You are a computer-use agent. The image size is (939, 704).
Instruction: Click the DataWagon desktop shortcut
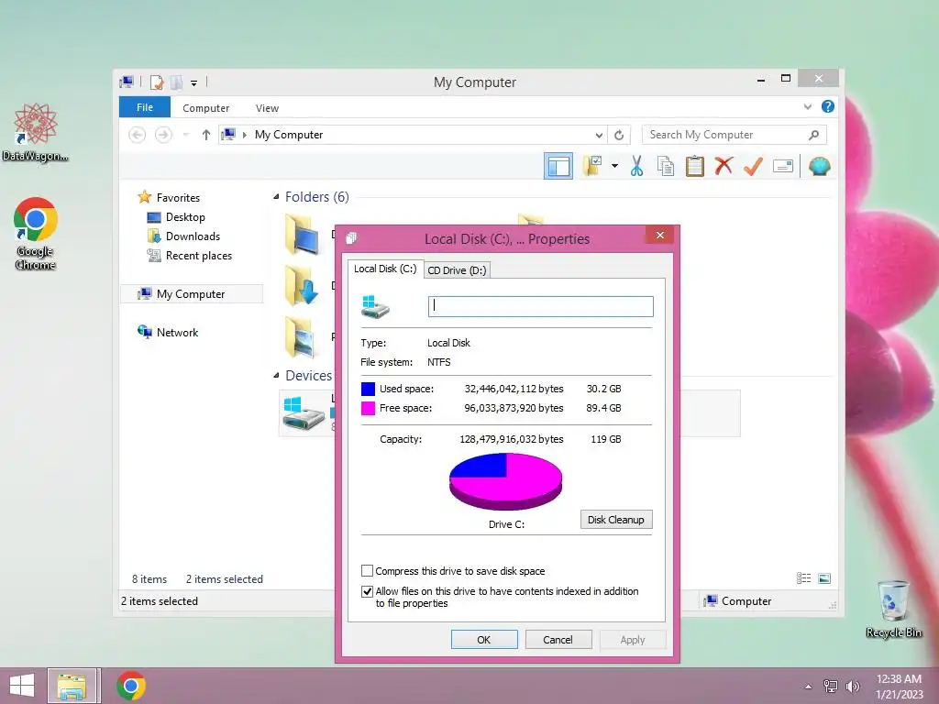[35, 132]
